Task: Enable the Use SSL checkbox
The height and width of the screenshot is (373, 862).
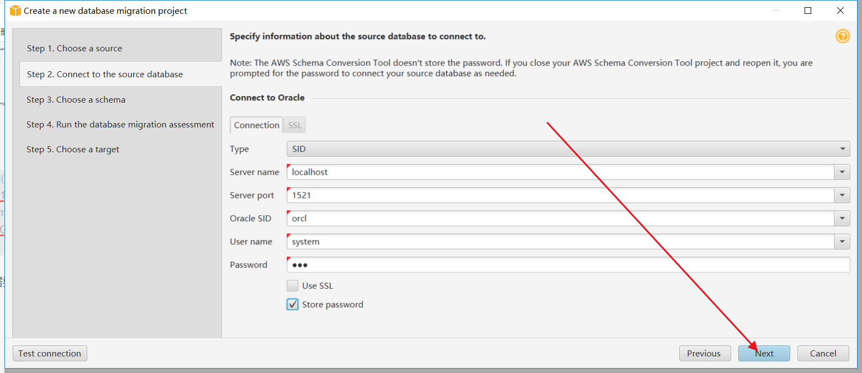Action: click(x=293, y=286)
